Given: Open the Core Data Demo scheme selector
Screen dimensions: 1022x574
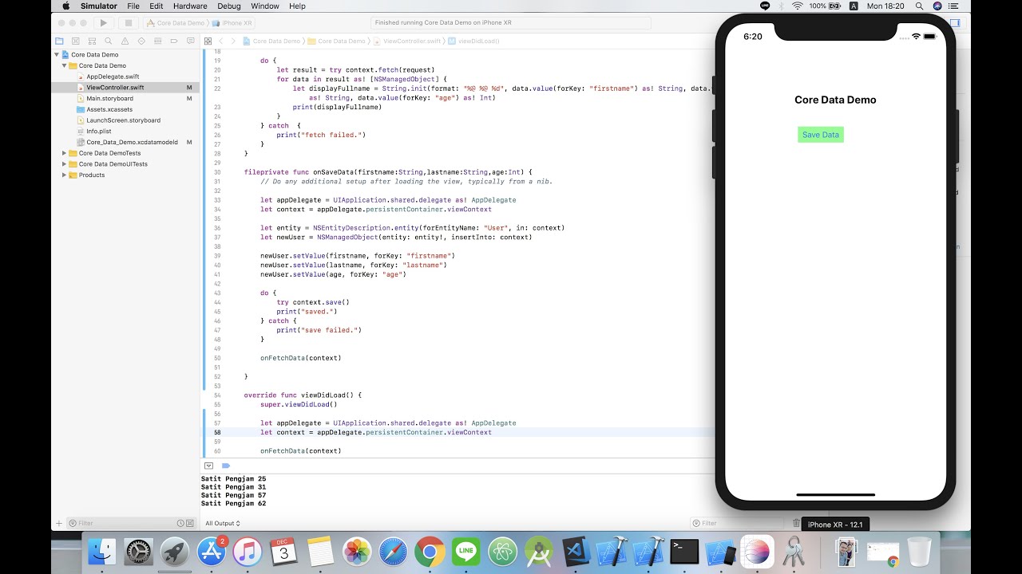Looking at the screenshot, I should 176,23.
